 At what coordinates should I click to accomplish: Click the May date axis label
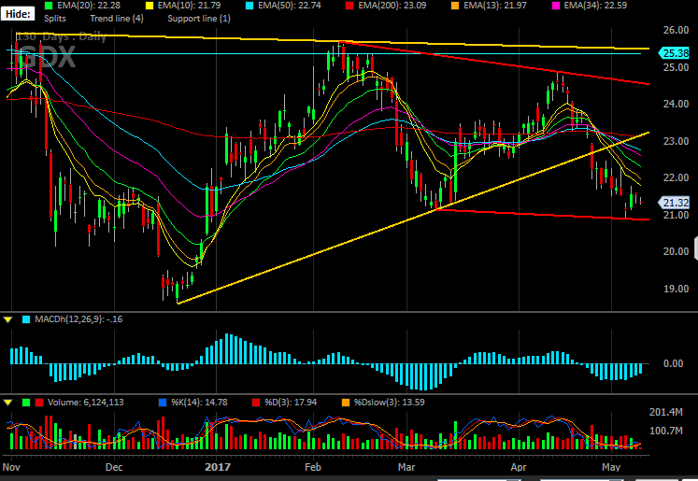point(611,467)
